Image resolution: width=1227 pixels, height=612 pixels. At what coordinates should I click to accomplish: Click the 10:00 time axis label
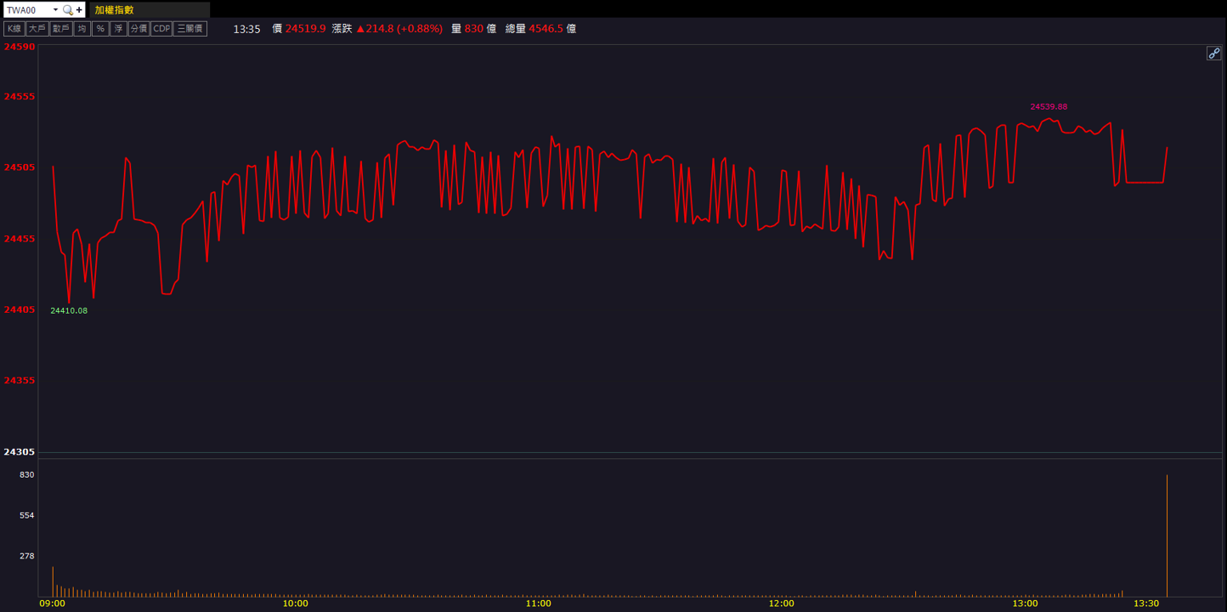pos(295,603)
